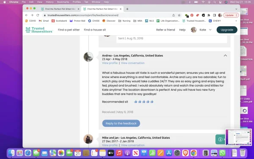Launch Podcasts from the dock

point(127,153)
